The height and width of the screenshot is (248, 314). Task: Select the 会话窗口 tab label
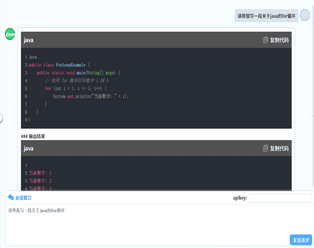(23, 198)
